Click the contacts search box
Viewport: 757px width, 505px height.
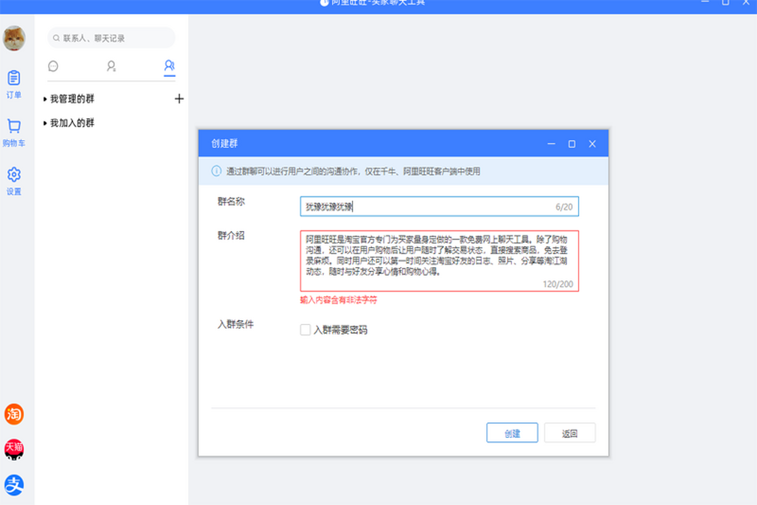tap(111, 38)
